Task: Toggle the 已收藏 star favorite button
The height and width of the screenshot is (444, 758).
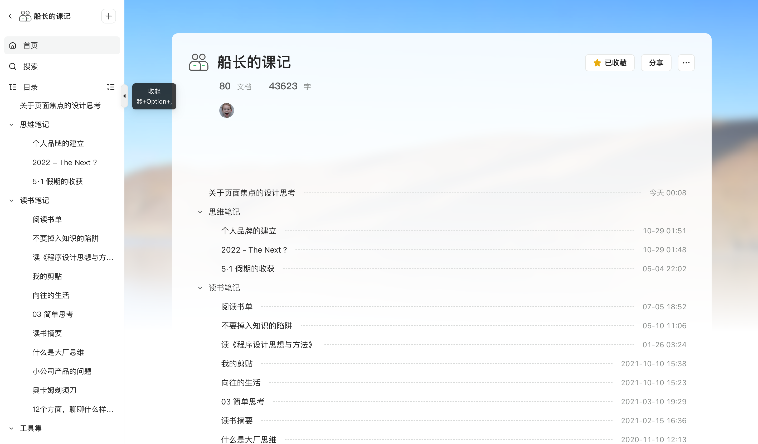Action: coord(609,62)
